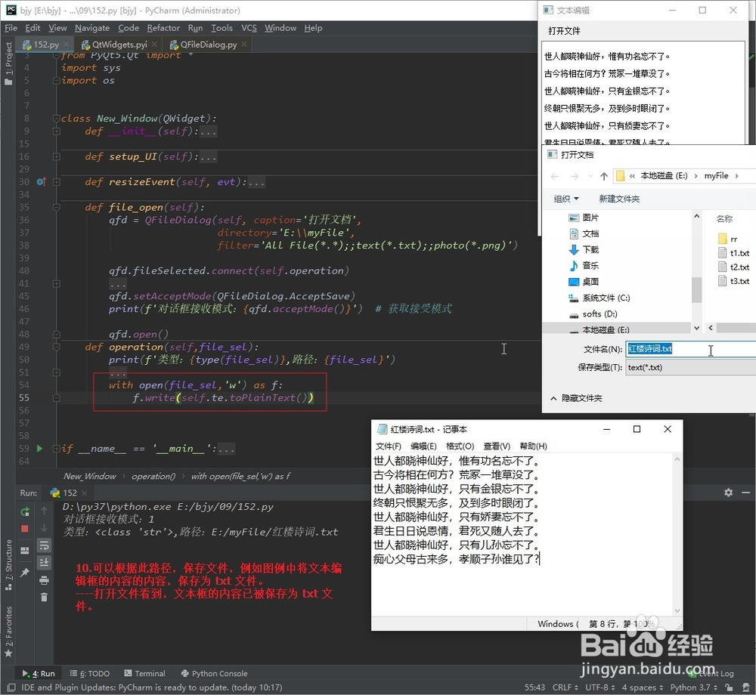Open 格式(O) menu in Notepad

460,446
